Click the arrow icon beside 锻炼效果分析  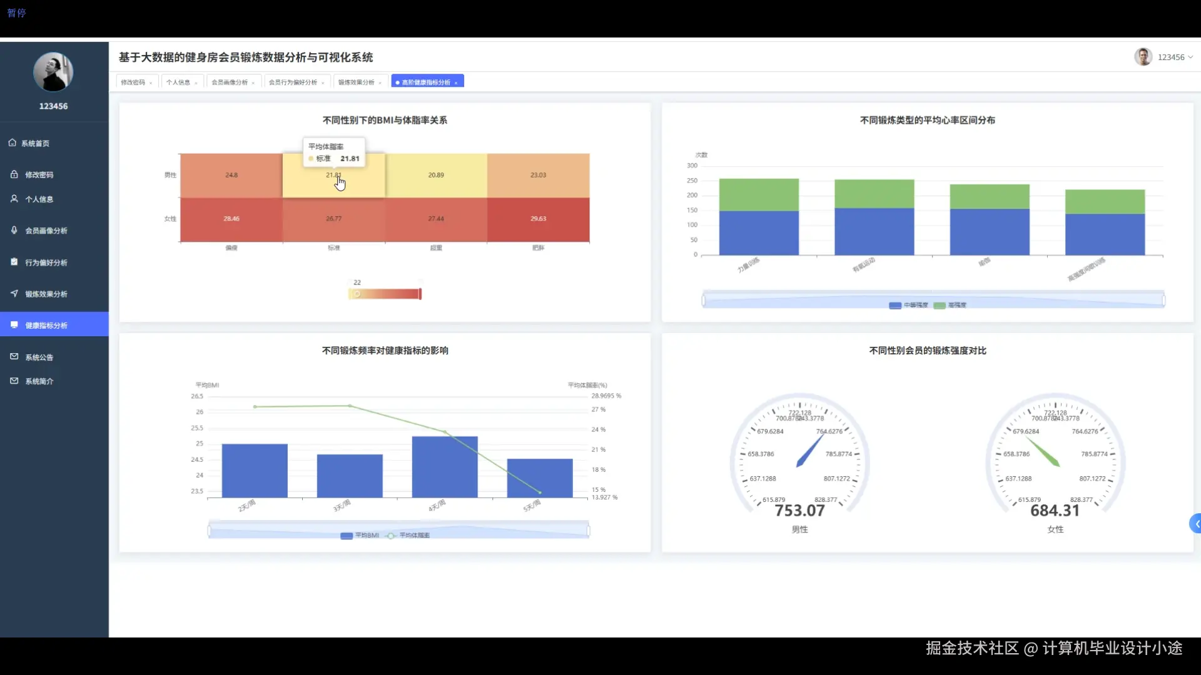point(14,293)
